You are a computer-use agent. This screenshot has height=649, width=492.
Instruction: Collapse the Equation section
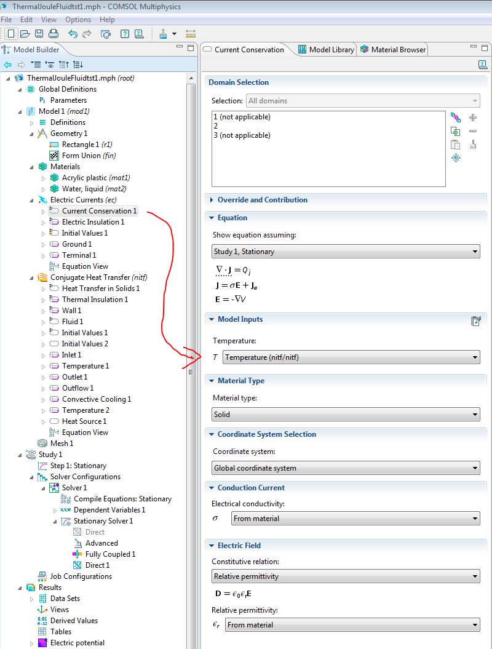212,218
